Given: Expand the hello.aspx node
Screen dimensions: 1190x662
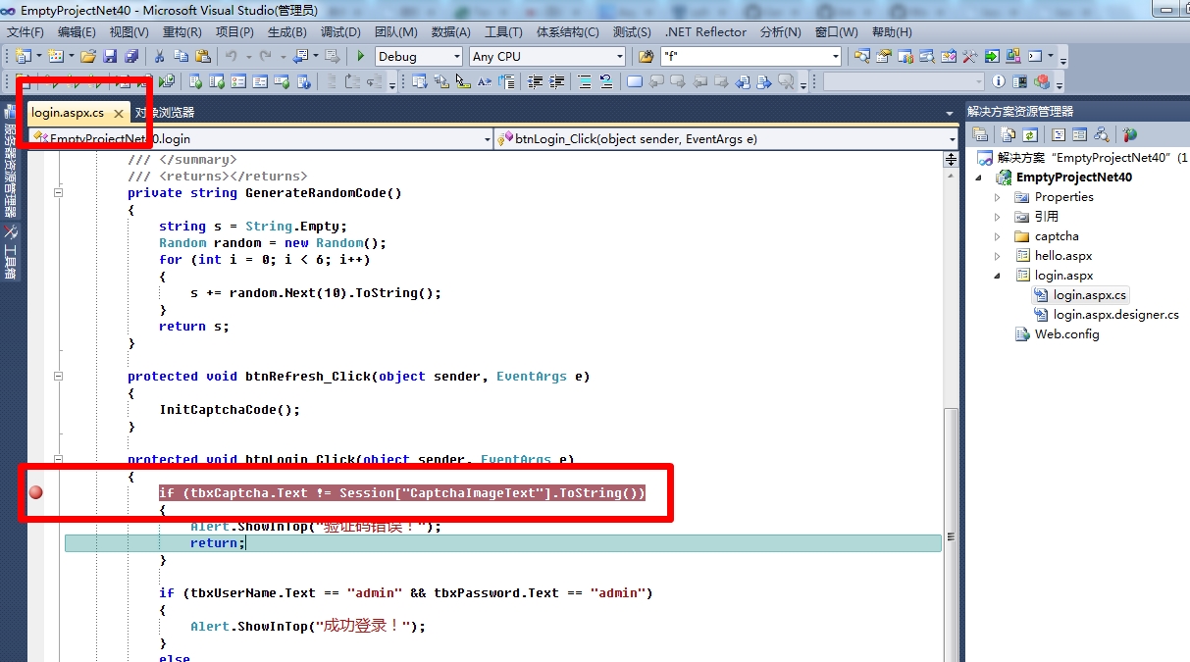Looking at the screenshot, I should point(998,256).
